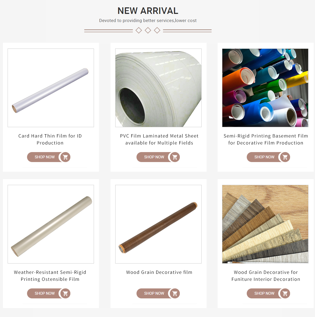Viewport: 315px width, 317px height.
Task: Click SHOP NOW for Weather-Resistant Printing Ostensible Film
Action: pos(45,293)
